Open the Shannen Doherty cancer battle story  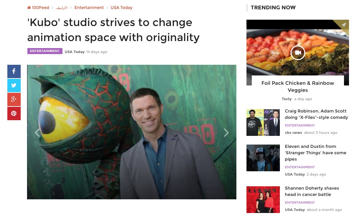[312, 191]
